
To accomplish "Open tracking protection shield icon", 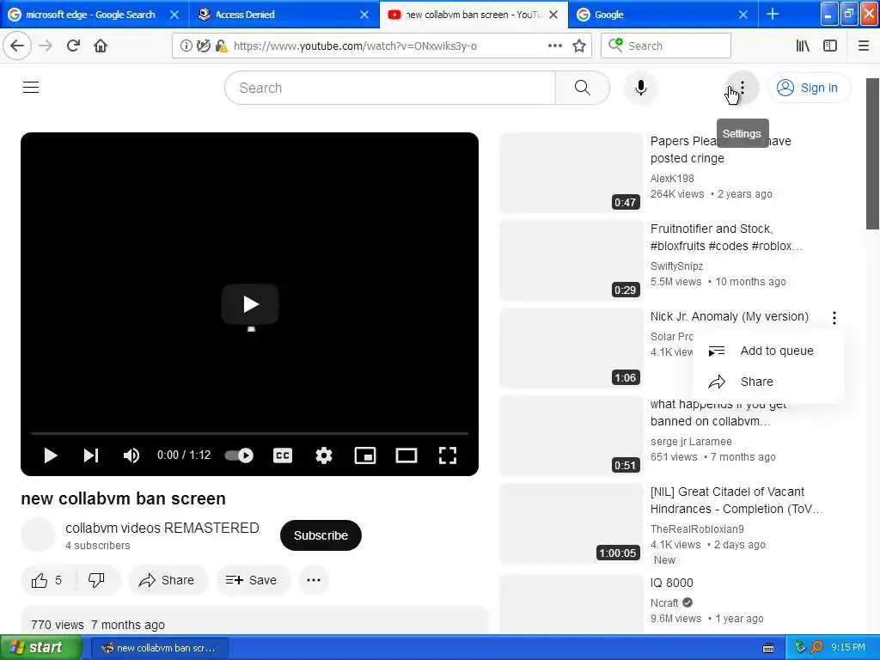I will pos(203,46).
